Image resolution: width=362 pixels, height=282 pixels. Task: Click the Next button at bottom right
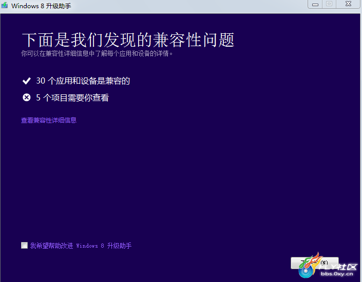pyautogui.click(x=314, y=263)
